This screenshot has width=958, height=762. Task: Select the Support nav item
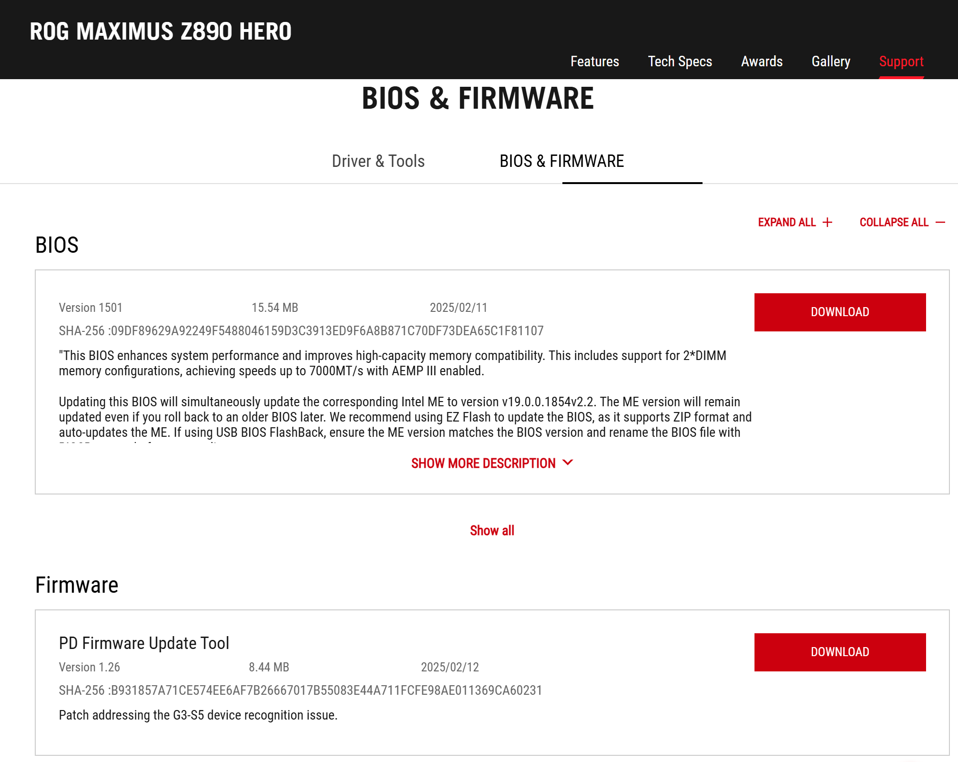pos(901,62)
